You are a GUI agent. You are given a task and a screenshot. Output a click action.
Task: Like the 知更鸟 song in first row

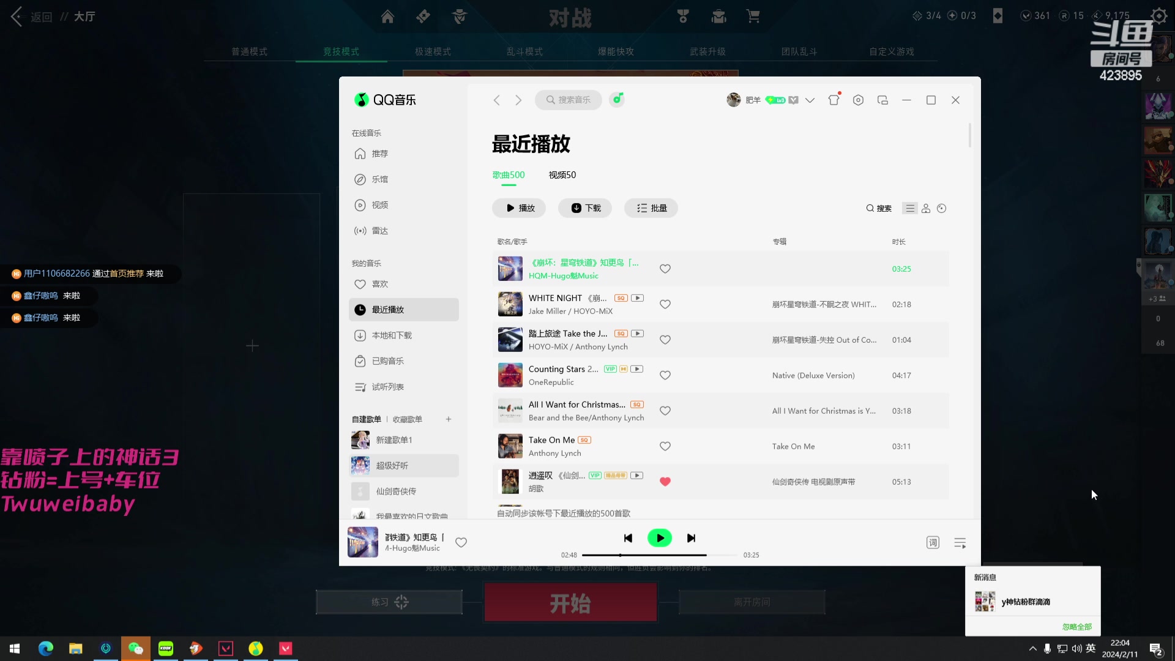665,269
